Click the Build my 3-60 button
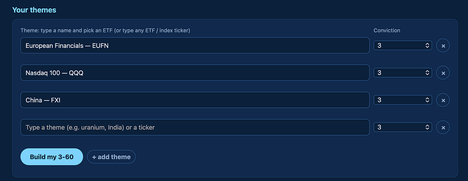 pyautogui.click(x=51, y=157)
